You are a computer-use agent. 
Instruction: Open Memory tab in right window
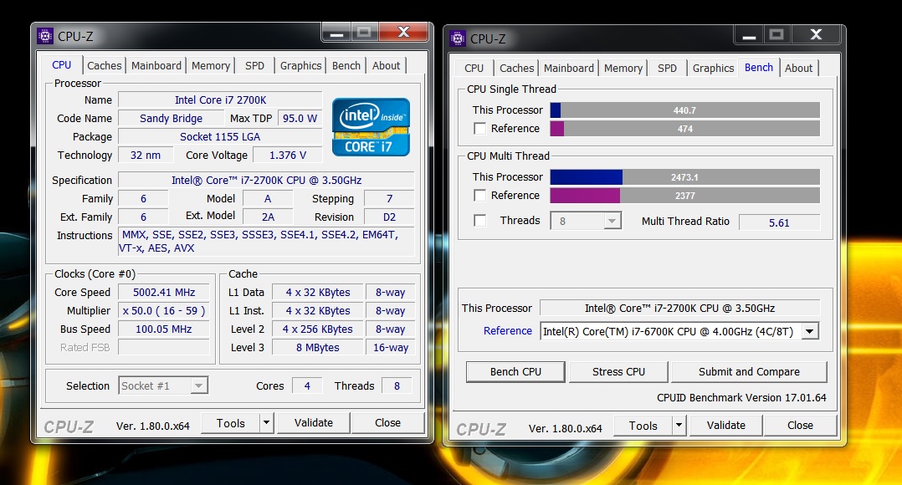point(623,68)
